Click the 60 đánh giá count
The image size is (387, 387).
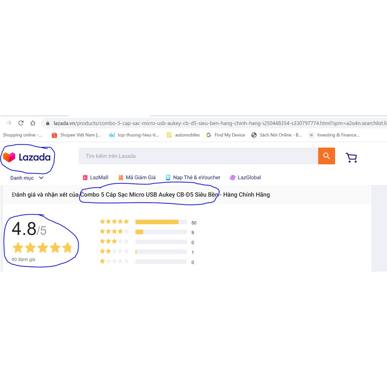23,259
